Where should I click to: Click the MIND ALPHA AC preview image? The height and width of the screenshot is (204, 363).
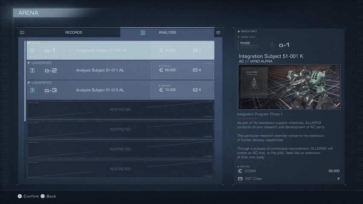click(289, 87)
